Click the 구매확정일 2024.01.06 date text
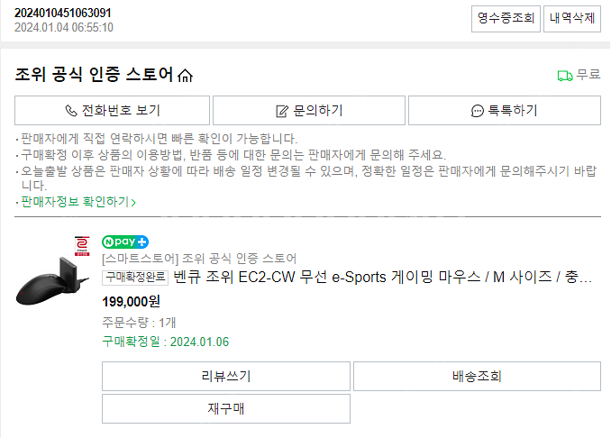 click(x=166, y=342)
